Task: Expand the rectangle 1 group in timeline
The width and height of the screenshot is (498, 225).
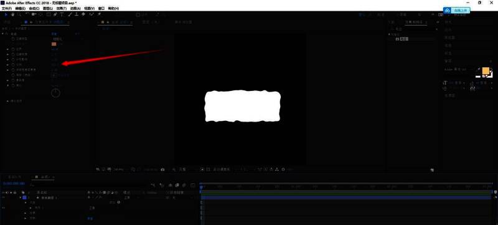Action: point(31,208)
